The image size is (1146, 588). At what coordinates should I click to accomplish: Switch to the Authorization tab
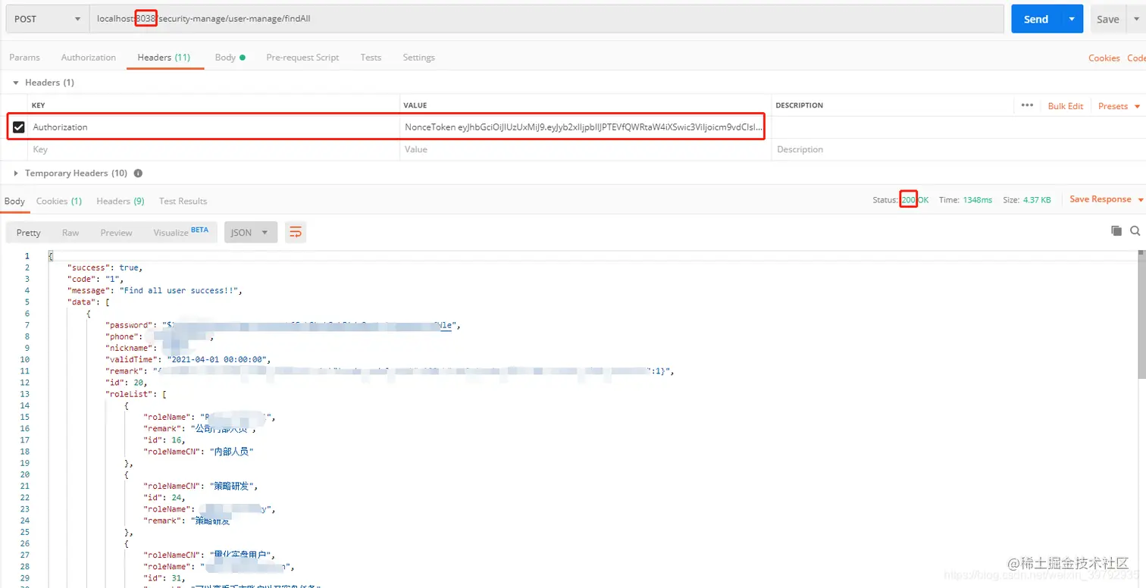(x=89, y=58)
